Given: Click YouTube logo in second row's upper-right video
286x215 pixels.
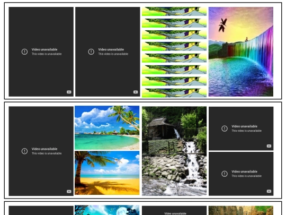Looking at the screenshot, I should click(269, 146).
